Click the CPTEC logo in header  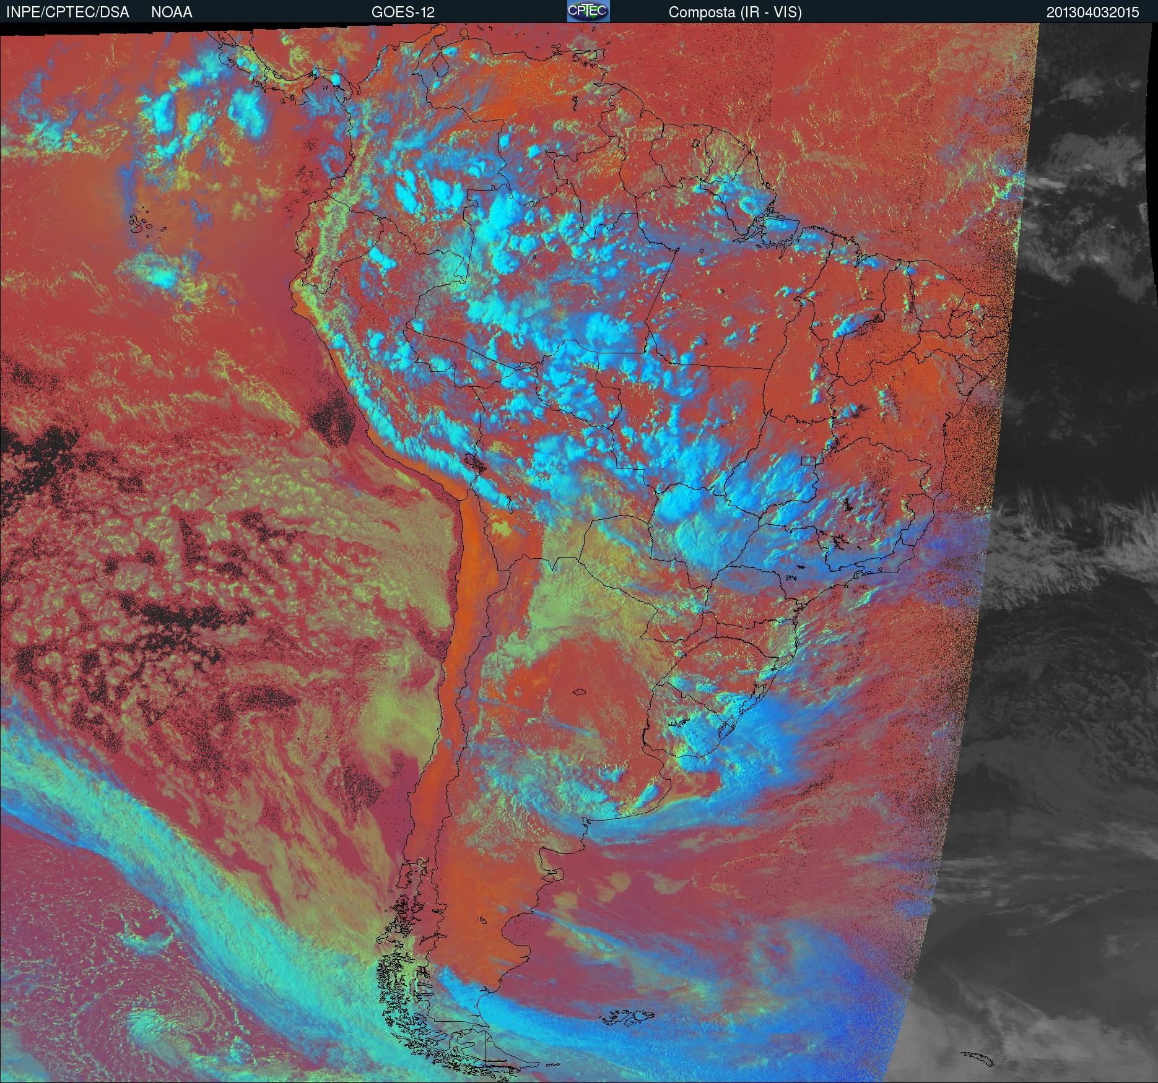coord(588,11)
